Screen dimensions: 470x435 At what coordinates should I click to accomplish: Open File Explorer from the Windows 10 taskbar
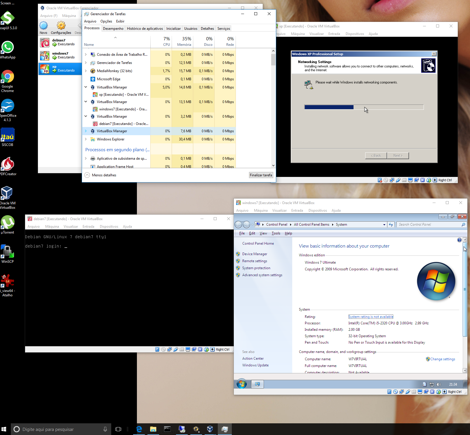pyautogui.click(x=153, y=429)
